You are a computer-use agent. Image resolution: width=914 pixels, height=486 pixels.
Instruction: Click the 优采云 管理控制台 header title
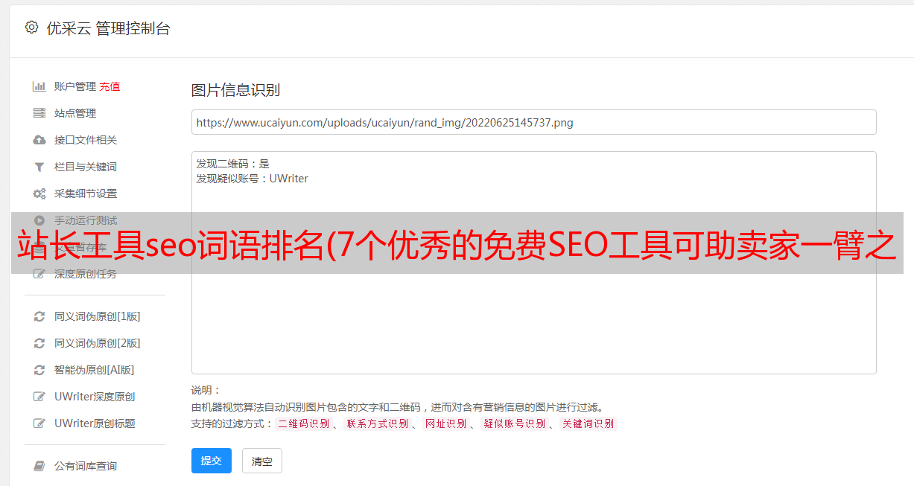pos(108,28)
